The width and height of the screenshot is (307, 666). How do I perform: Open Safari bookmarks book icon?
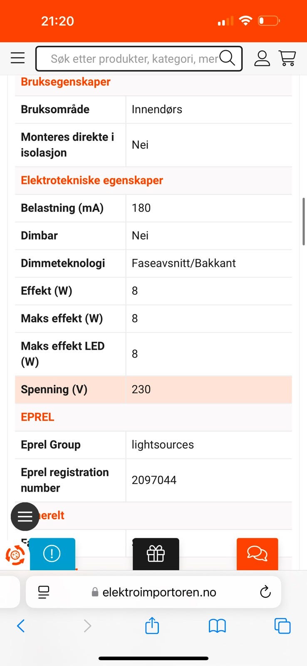click(217, 626)
